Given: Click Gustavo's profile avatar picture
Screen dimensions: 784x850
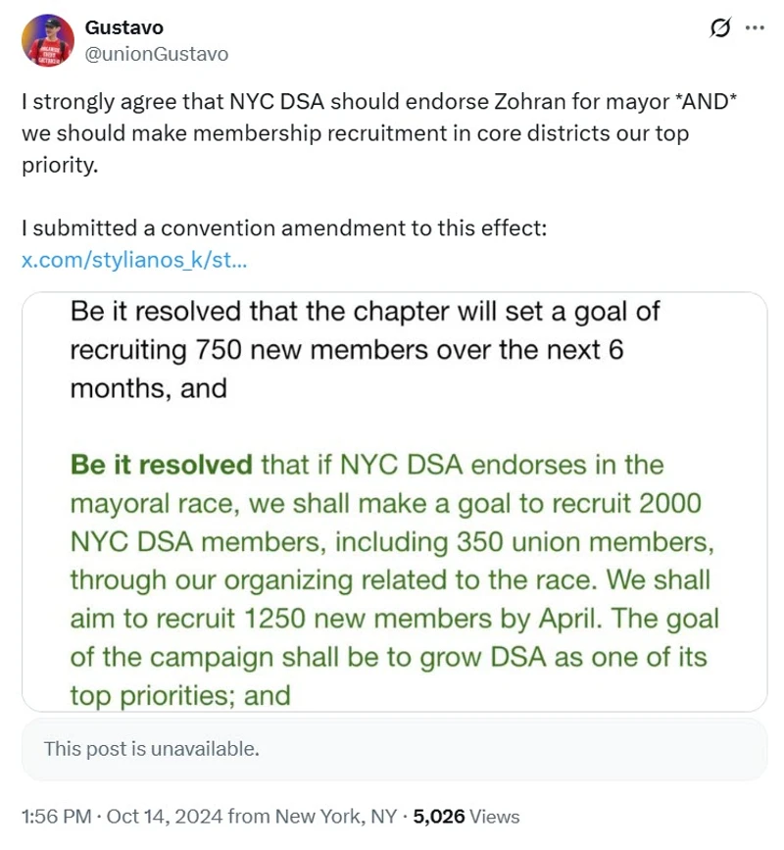Looking at the screenshot, I should click(x=47, y=40).
